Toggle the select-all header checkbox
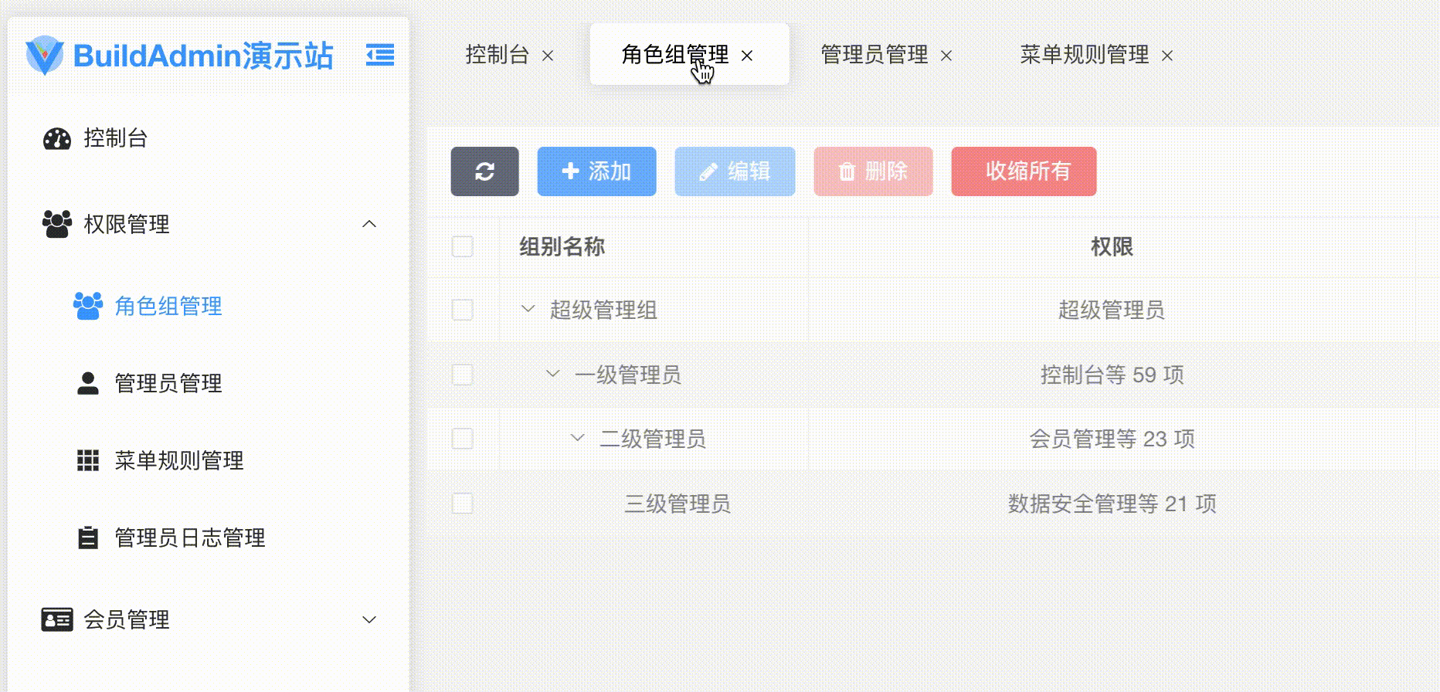Viewport: 1440px width, 692px height. (462, 246)
